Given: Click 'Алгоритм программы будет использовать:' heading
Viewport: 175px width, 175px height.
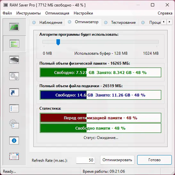Looking at the screenshot, I should pyautogui.click(x=79, y=34).
